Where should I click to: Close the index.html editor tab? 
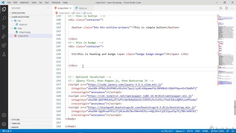pos(70,8)
